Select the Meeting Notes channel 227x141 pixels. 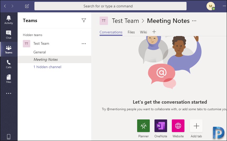click(x=54, y=59)
